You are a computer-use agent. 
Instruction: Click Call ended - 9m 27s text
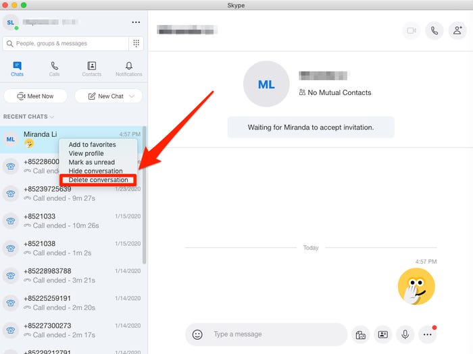[x=64, y=198]
